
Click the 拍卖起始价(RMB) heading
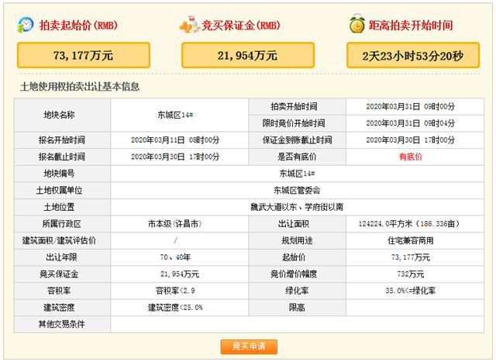tap(78, 25)
